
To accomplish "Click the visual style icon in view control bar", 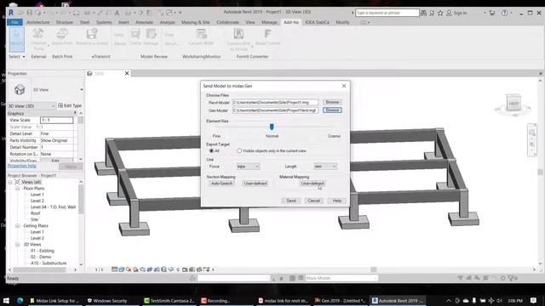I will coord(121,269).
